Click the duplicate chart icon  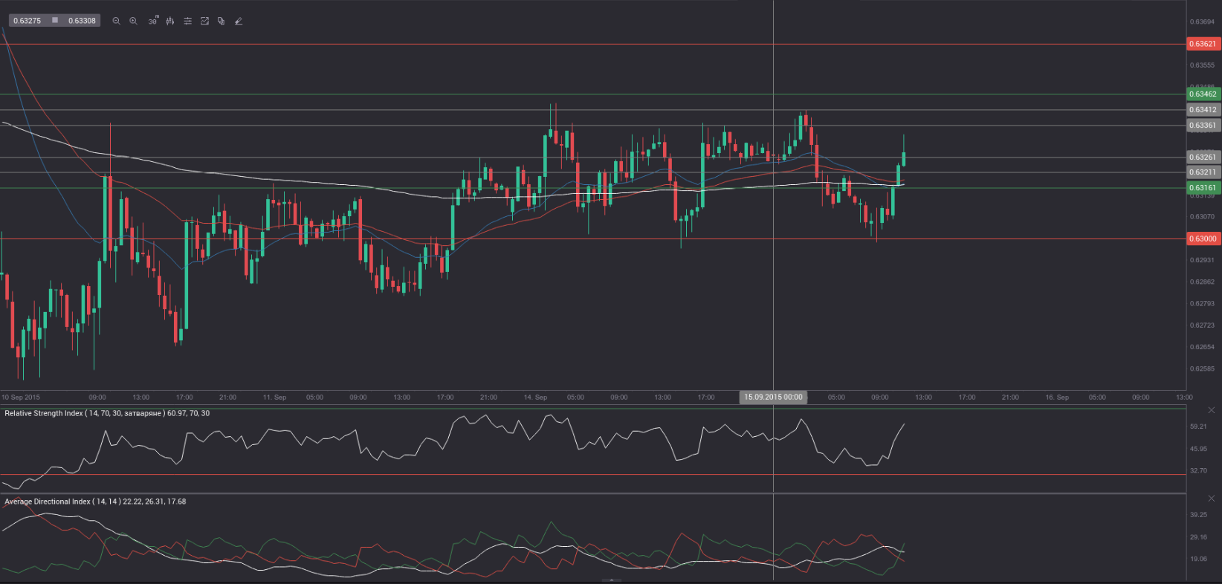pyautogui.click(x=221, y=21)
